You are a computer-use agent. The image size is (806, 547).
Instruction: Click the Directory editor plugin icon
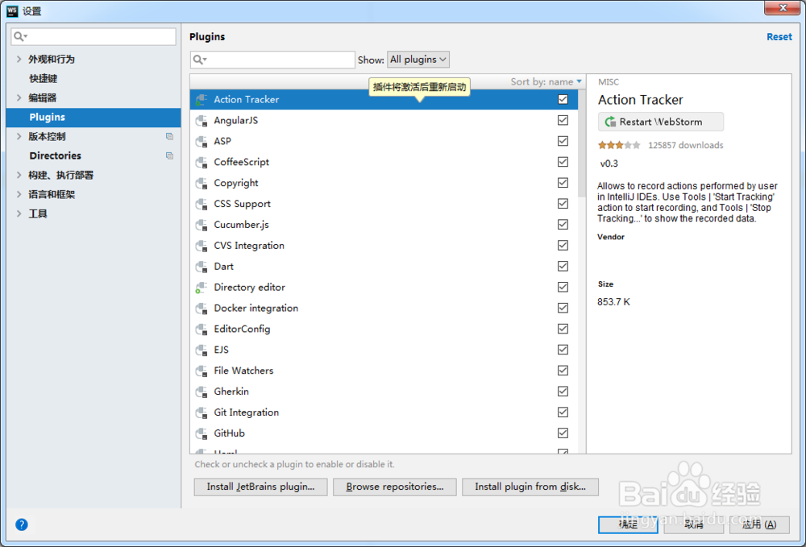201,288
